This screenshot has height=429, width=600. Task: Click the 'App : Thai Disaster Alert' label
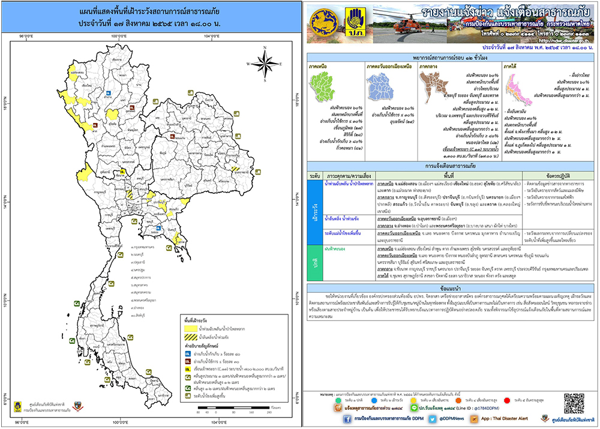pyautogui.click(x=505, y=419)
